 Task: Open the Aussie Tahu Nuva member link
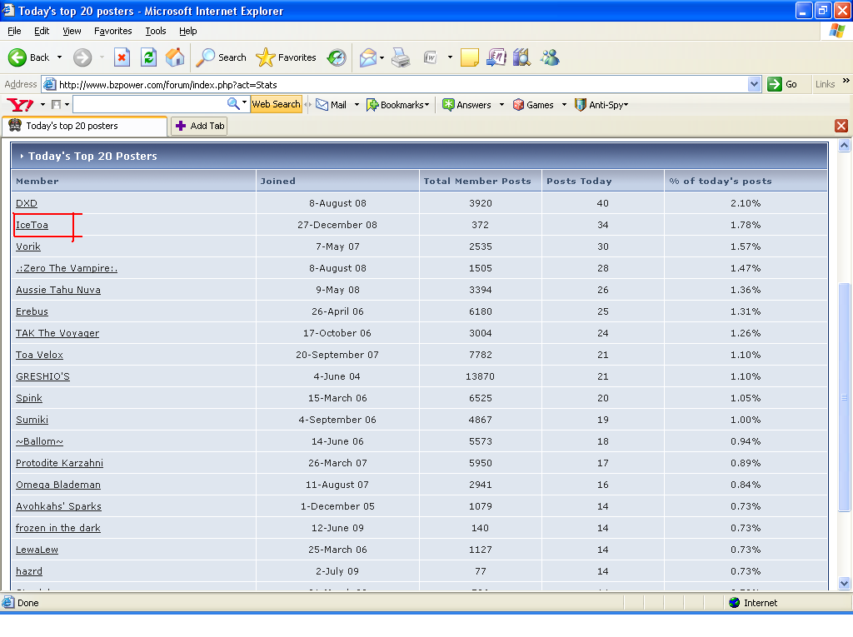pos(57,290)
